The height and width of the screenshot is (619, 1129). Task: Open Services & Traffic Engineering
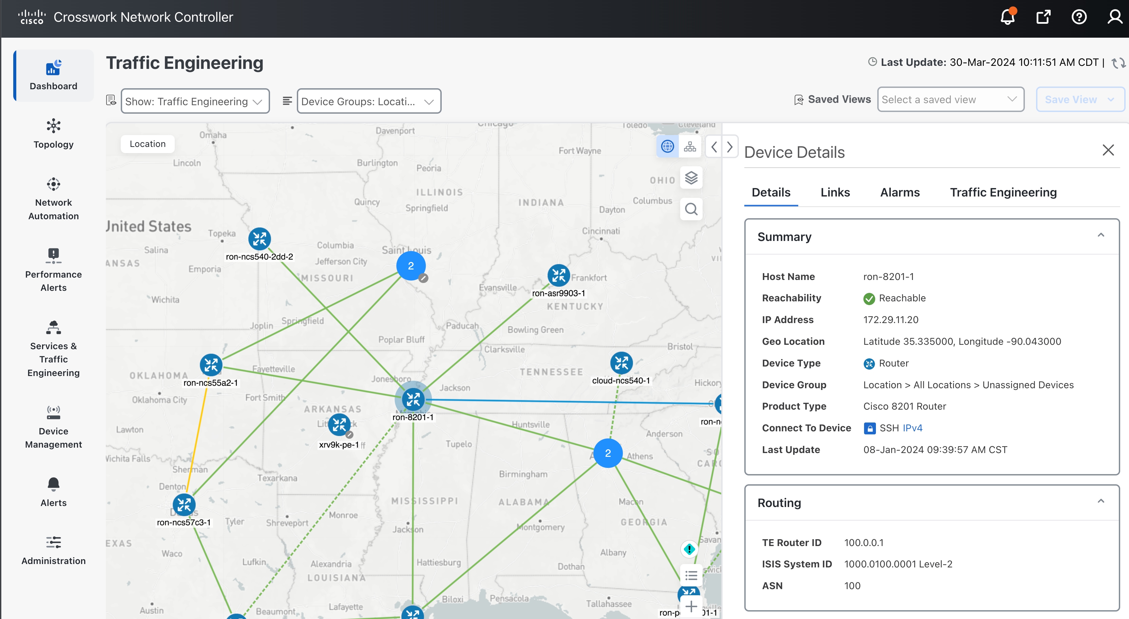54,349
